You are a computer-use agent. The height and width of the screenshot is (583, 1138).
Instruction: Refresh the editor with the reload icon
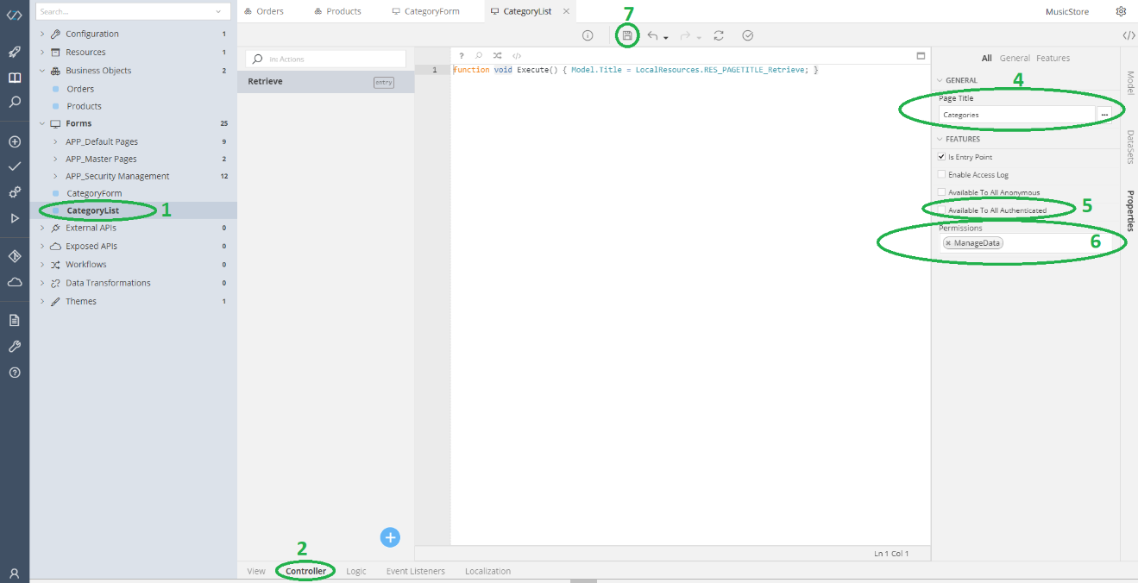pos(718,35)
